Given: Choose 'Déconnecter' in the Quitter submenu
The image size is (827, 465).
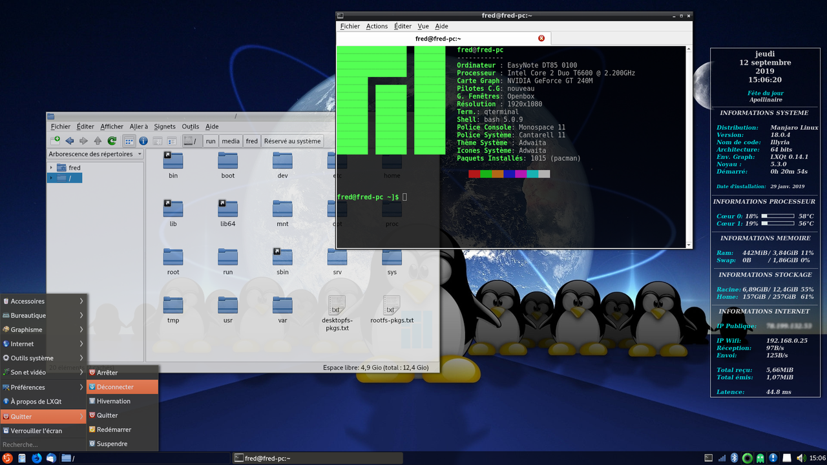Looking at the screenshot, I should click(x=123, y=387).
